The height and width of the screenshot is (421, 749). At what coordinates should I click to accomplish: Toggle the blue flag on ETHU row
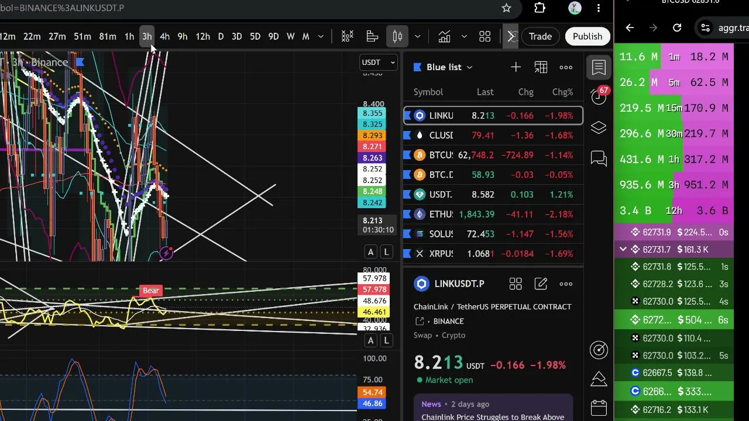pyautogui.click(x=408, y=214)
